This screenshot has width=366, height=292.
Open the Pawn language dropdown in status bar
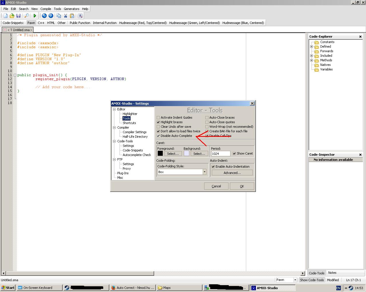295,280
